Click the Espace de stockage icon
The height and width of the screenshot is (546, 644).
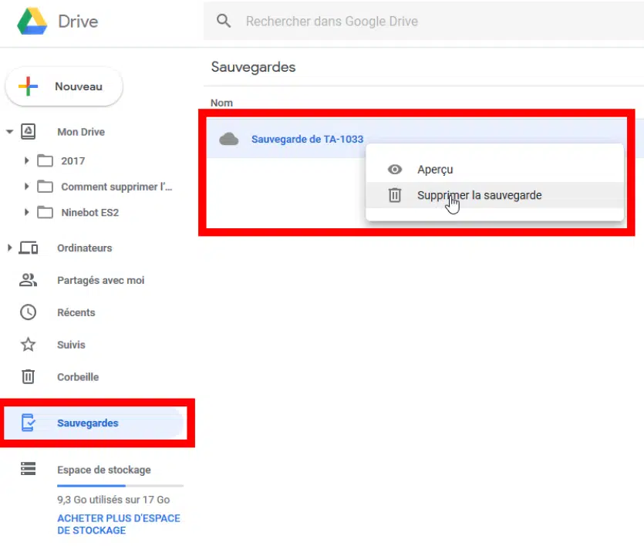[x=28, y=468]
